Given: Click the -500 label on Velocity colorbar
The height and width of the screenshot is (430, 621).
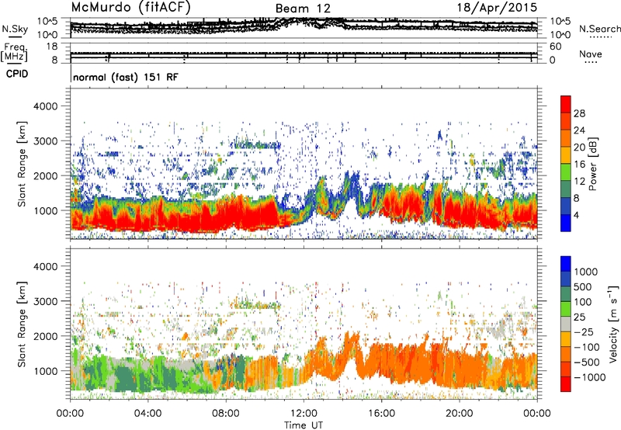Looking at the screenshot, I should 586,362.
